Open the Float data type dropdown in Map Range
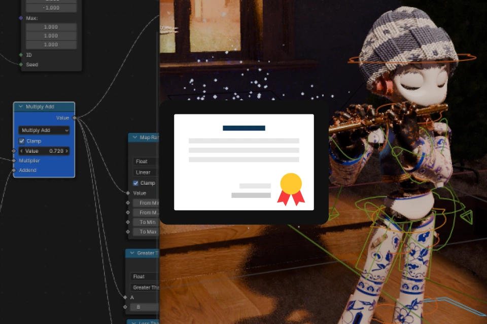Screen dimensions: 487x324 146,161
